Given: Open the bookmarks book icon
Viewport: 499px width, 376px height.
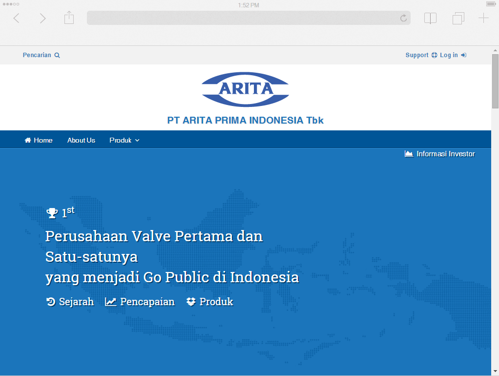Looking at the screenshot, I should [430, 18].
